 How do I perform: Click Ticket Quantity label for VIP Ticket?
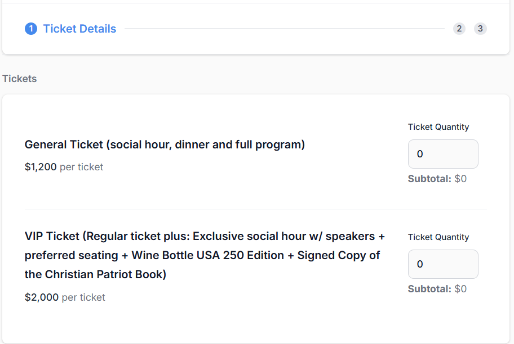point(438,237)
